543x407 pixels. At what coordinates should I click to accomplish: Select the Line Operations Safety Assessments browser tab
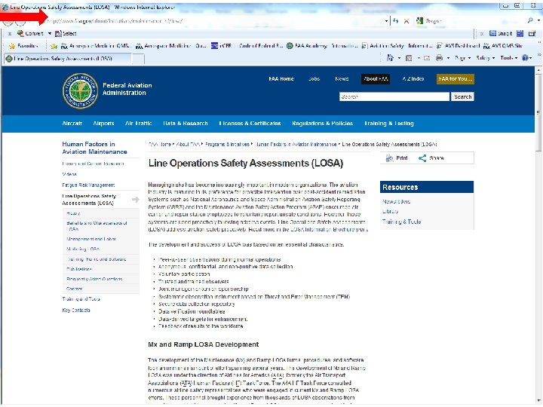(68, 59)
